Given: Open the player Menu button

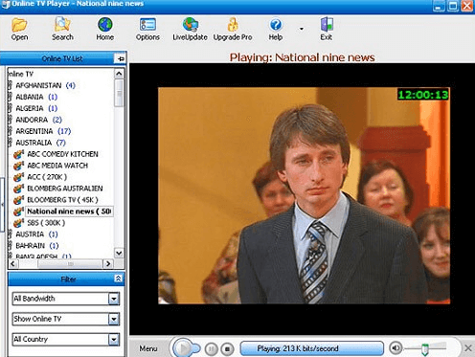Looking at the screenshot, I should [x=147, y=348].
